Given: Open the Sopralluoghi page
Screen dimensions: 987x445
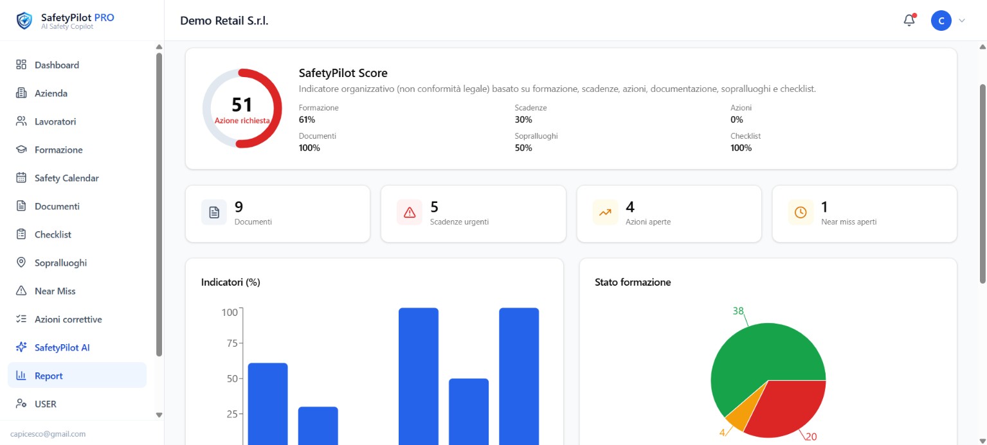Looking at the screenshot, I should [77, 263].
